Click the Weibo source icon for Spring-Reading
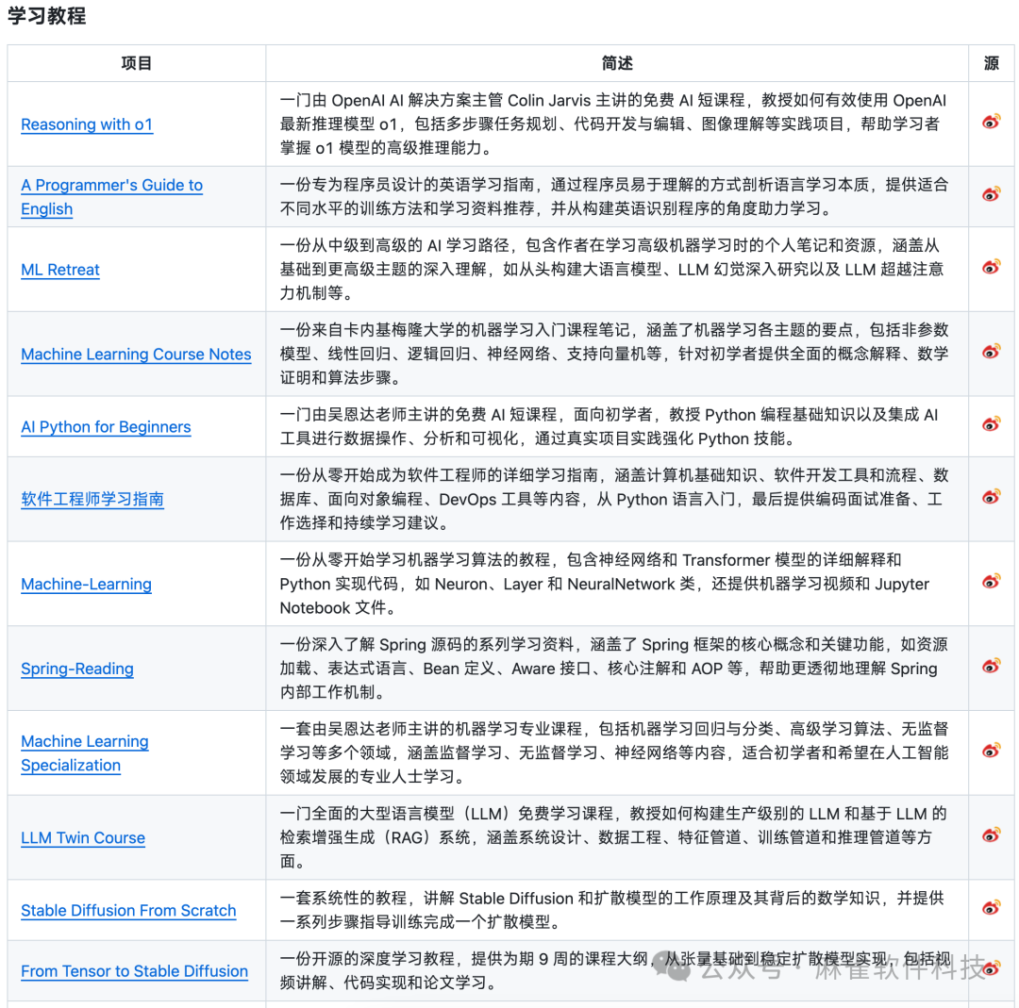The height and width of the screenshot is (1008, 1019). 992,668
